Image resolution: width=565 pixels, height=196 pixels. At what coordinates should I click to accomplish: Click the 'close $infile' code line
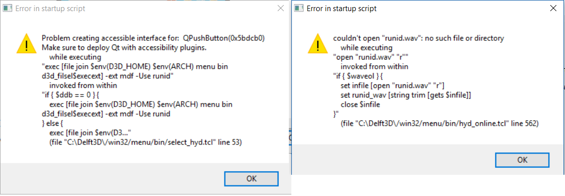(360, 105)
